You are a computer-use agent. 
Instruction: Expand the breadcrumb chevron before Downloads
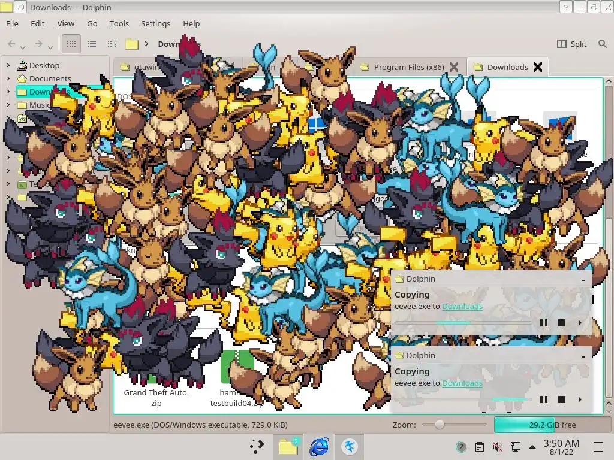(x=146, y=44)
